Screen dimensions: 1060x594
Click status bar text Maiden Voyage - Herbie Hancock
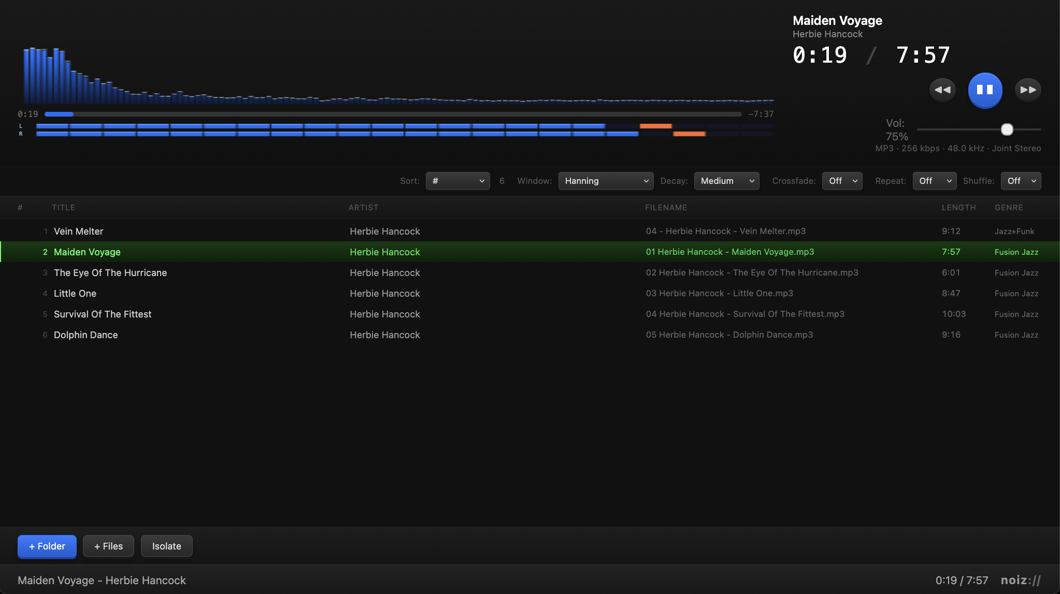coord(102,580)
